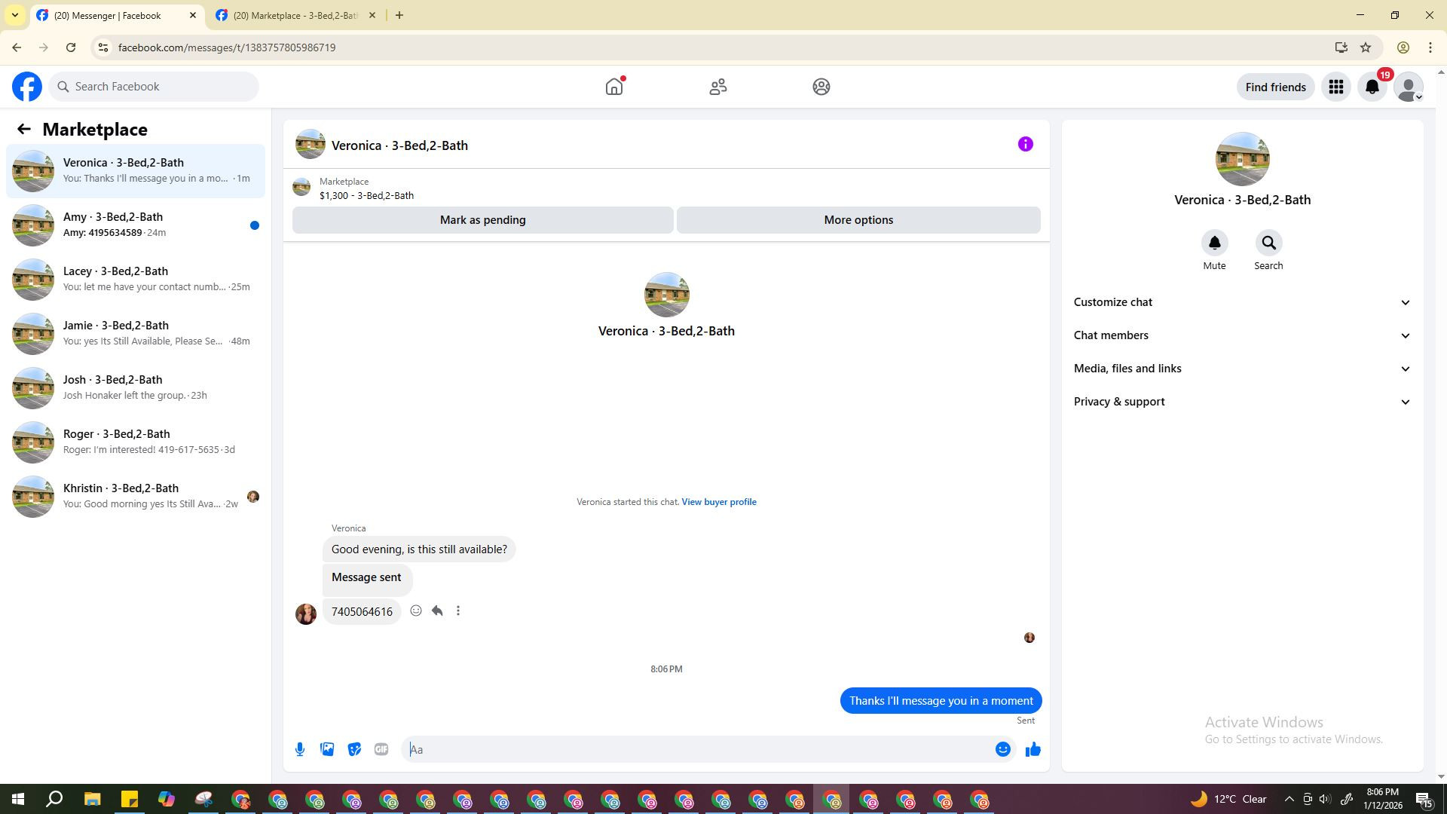This screenshot has height=814, width=1447.
Task: Send a thumbs up like
Action: click(1032, 749)
